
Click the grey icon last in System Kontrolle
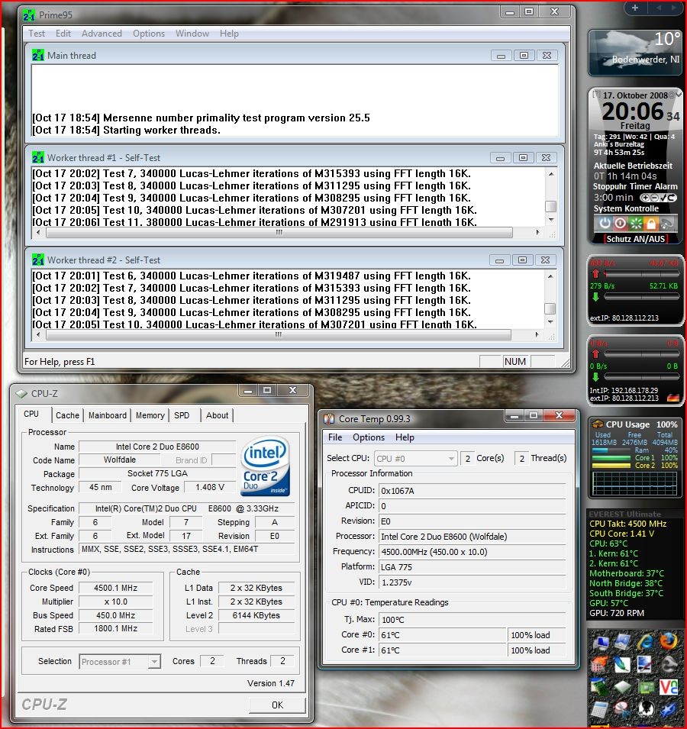click(666, 224)
